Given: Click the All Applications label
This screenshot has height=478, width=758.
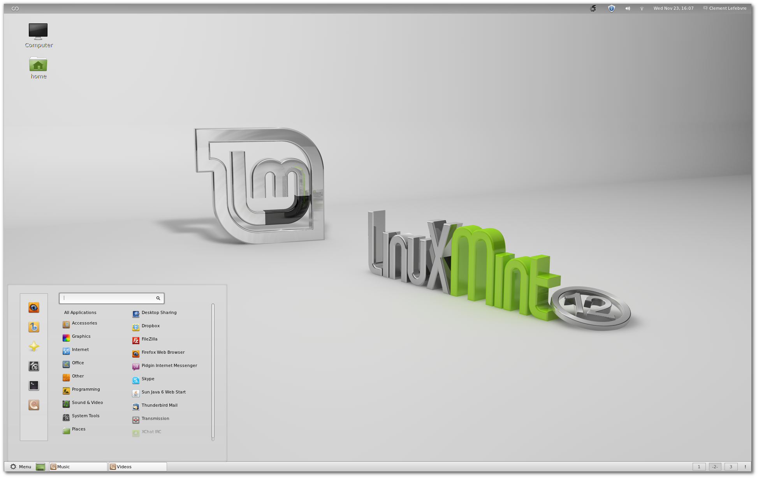Looking at the screenshot, I should [x=80, y=312].
